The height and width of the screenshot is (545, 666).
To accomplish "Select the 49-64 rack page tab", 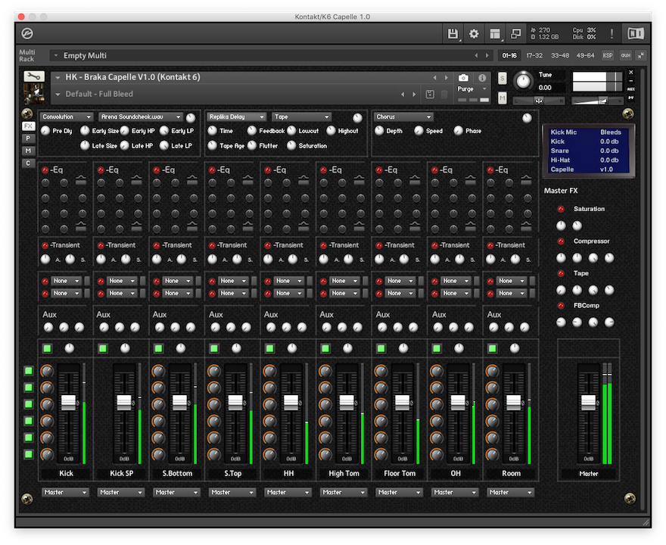I will click(585, 55).
